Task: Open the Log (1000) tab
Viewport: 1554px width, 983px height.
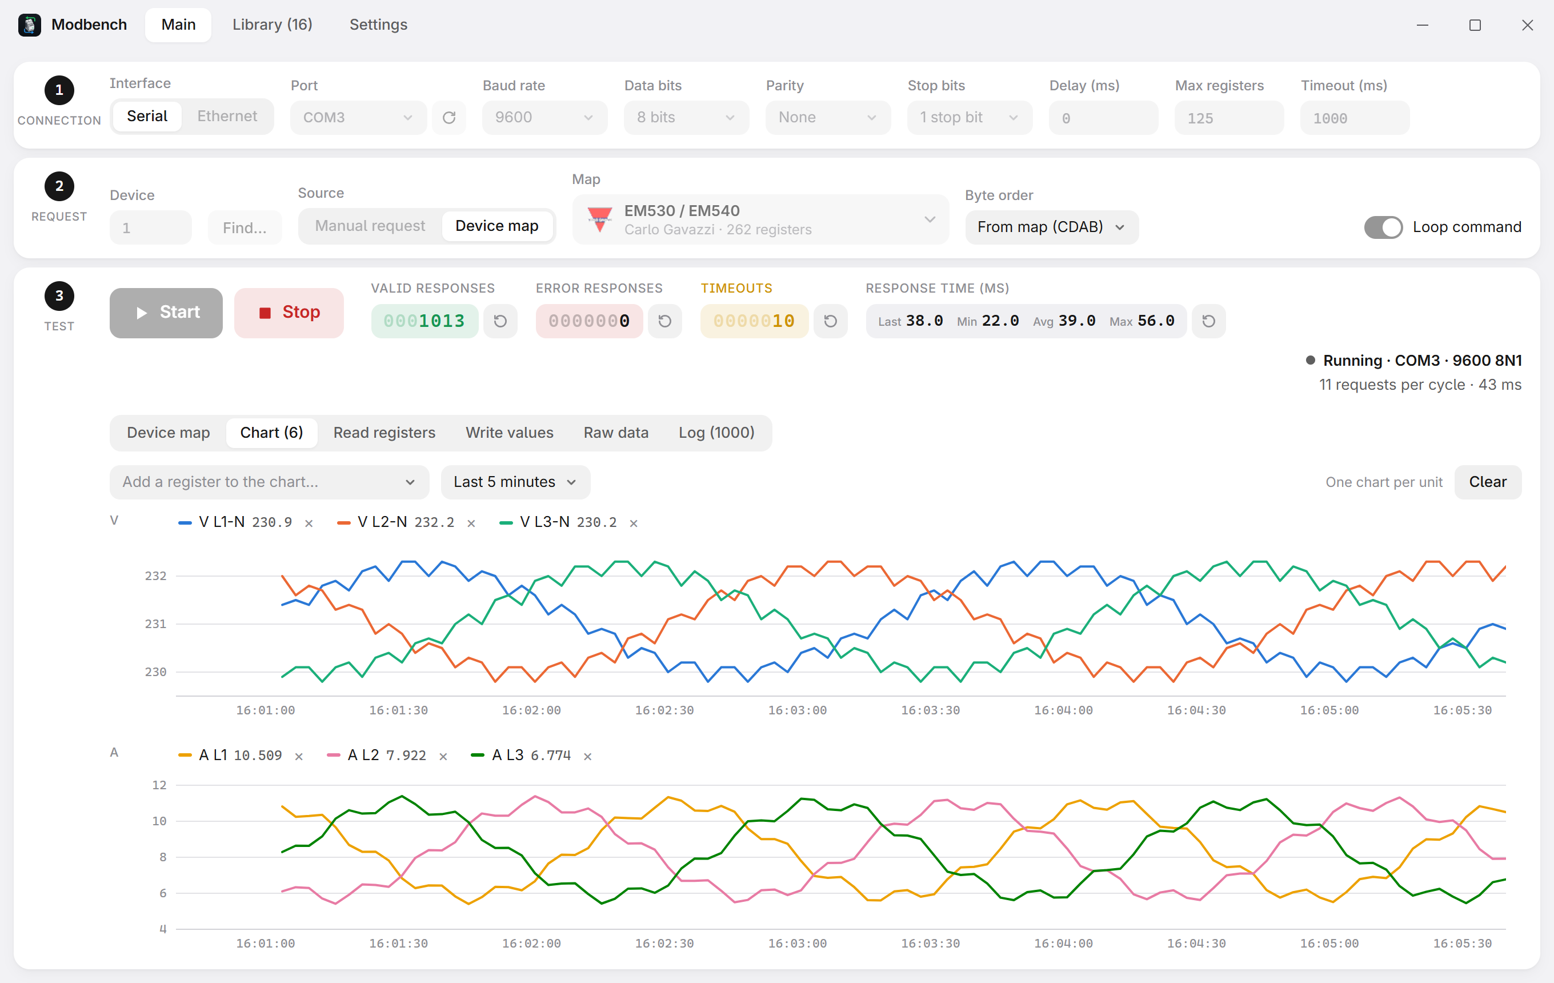Action: coord(716,433)
